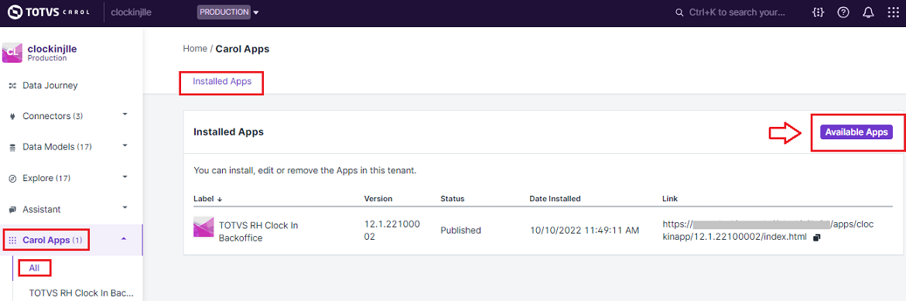Open the help question mark icon
The height and width of the screenshot is (301, 906).
[843, 12]
